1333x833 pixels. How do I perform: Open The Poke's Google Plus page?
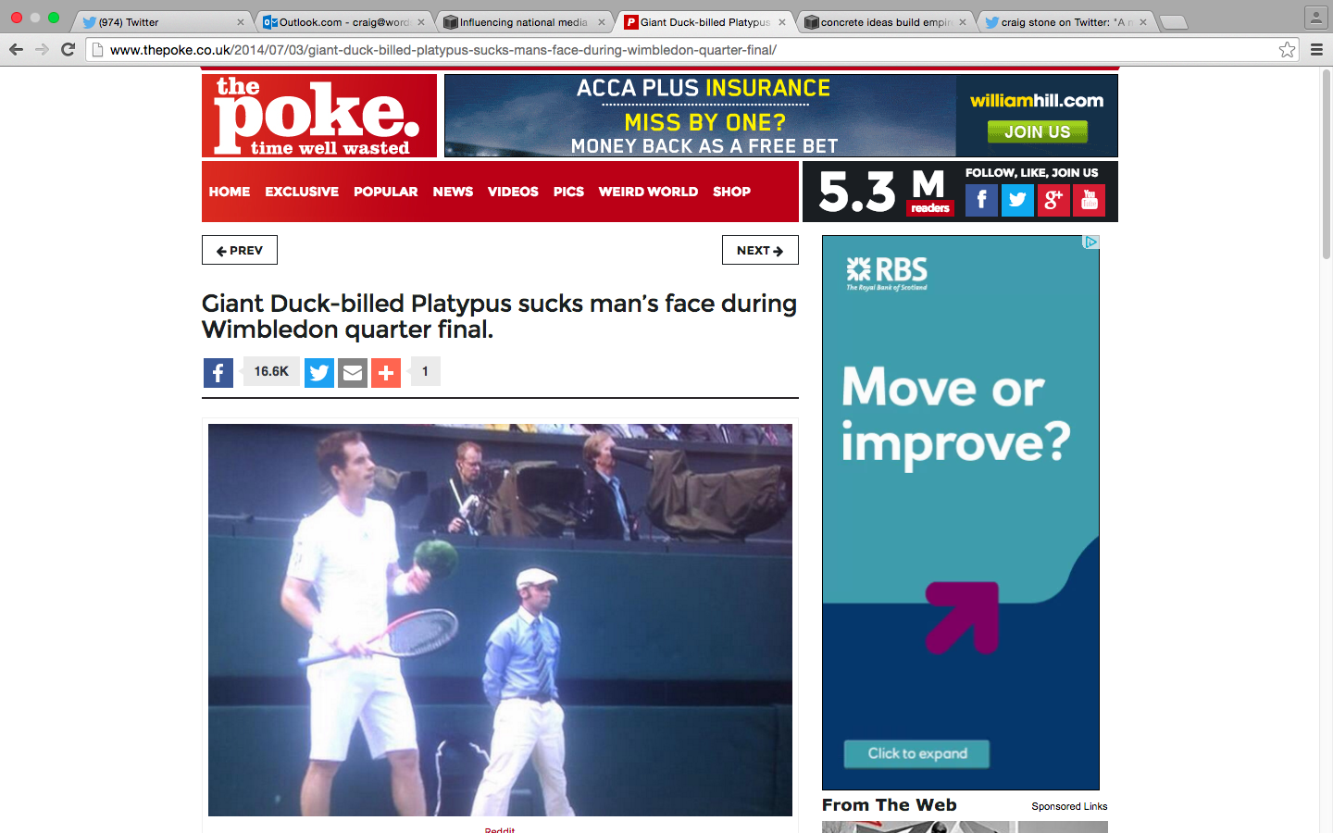pyautogui.click(x=1053, y=200)
